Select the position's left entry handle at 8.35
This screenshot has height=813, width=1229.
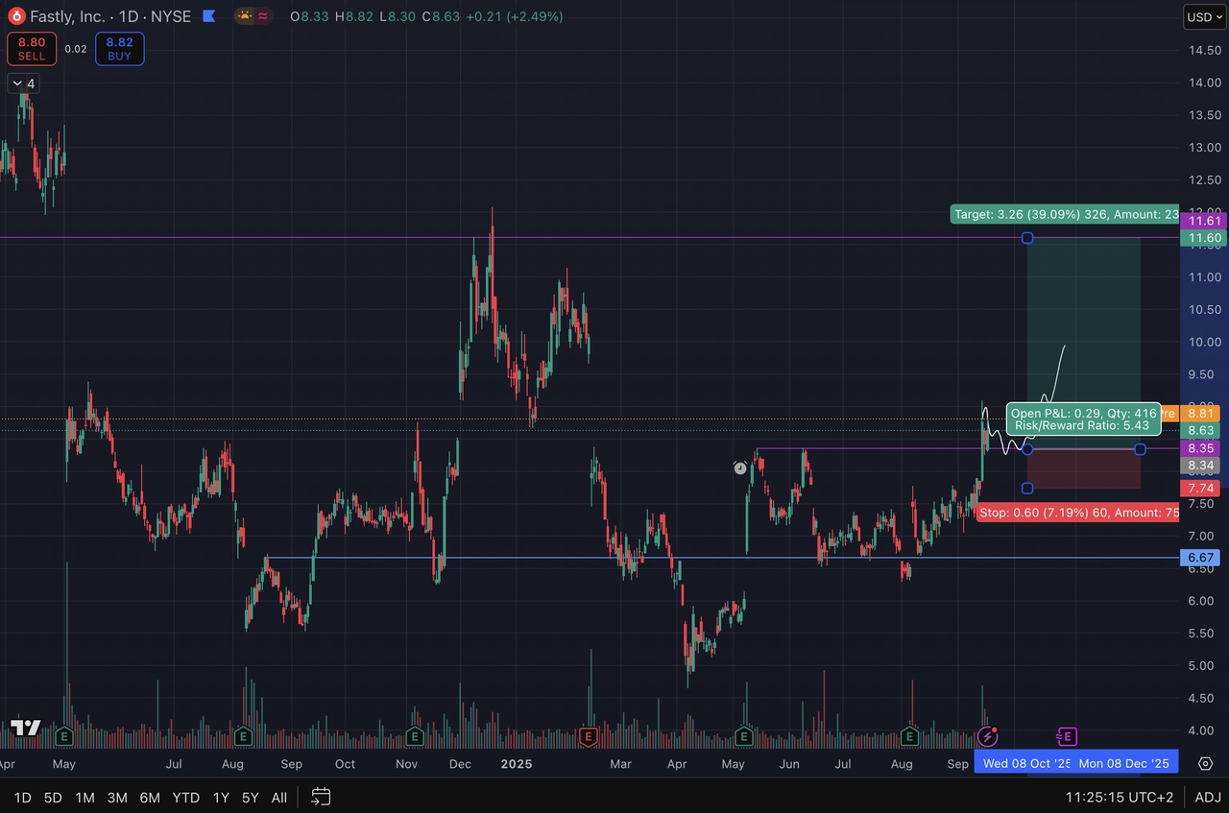(1027, 449)
